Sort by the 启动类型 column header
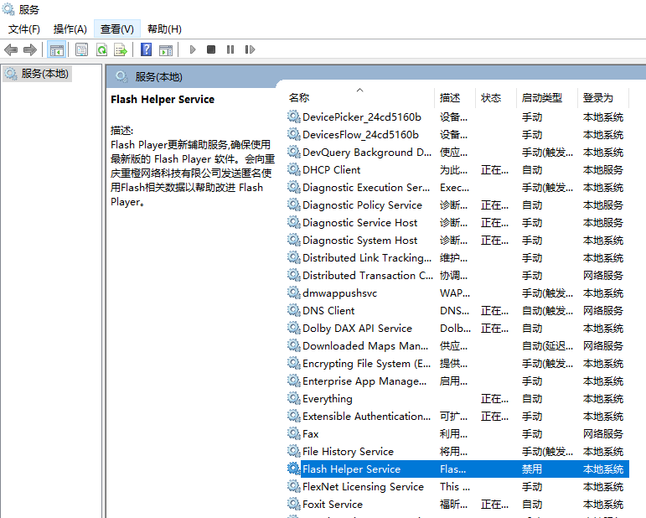 pyautogui.click(x=541, y=98)
